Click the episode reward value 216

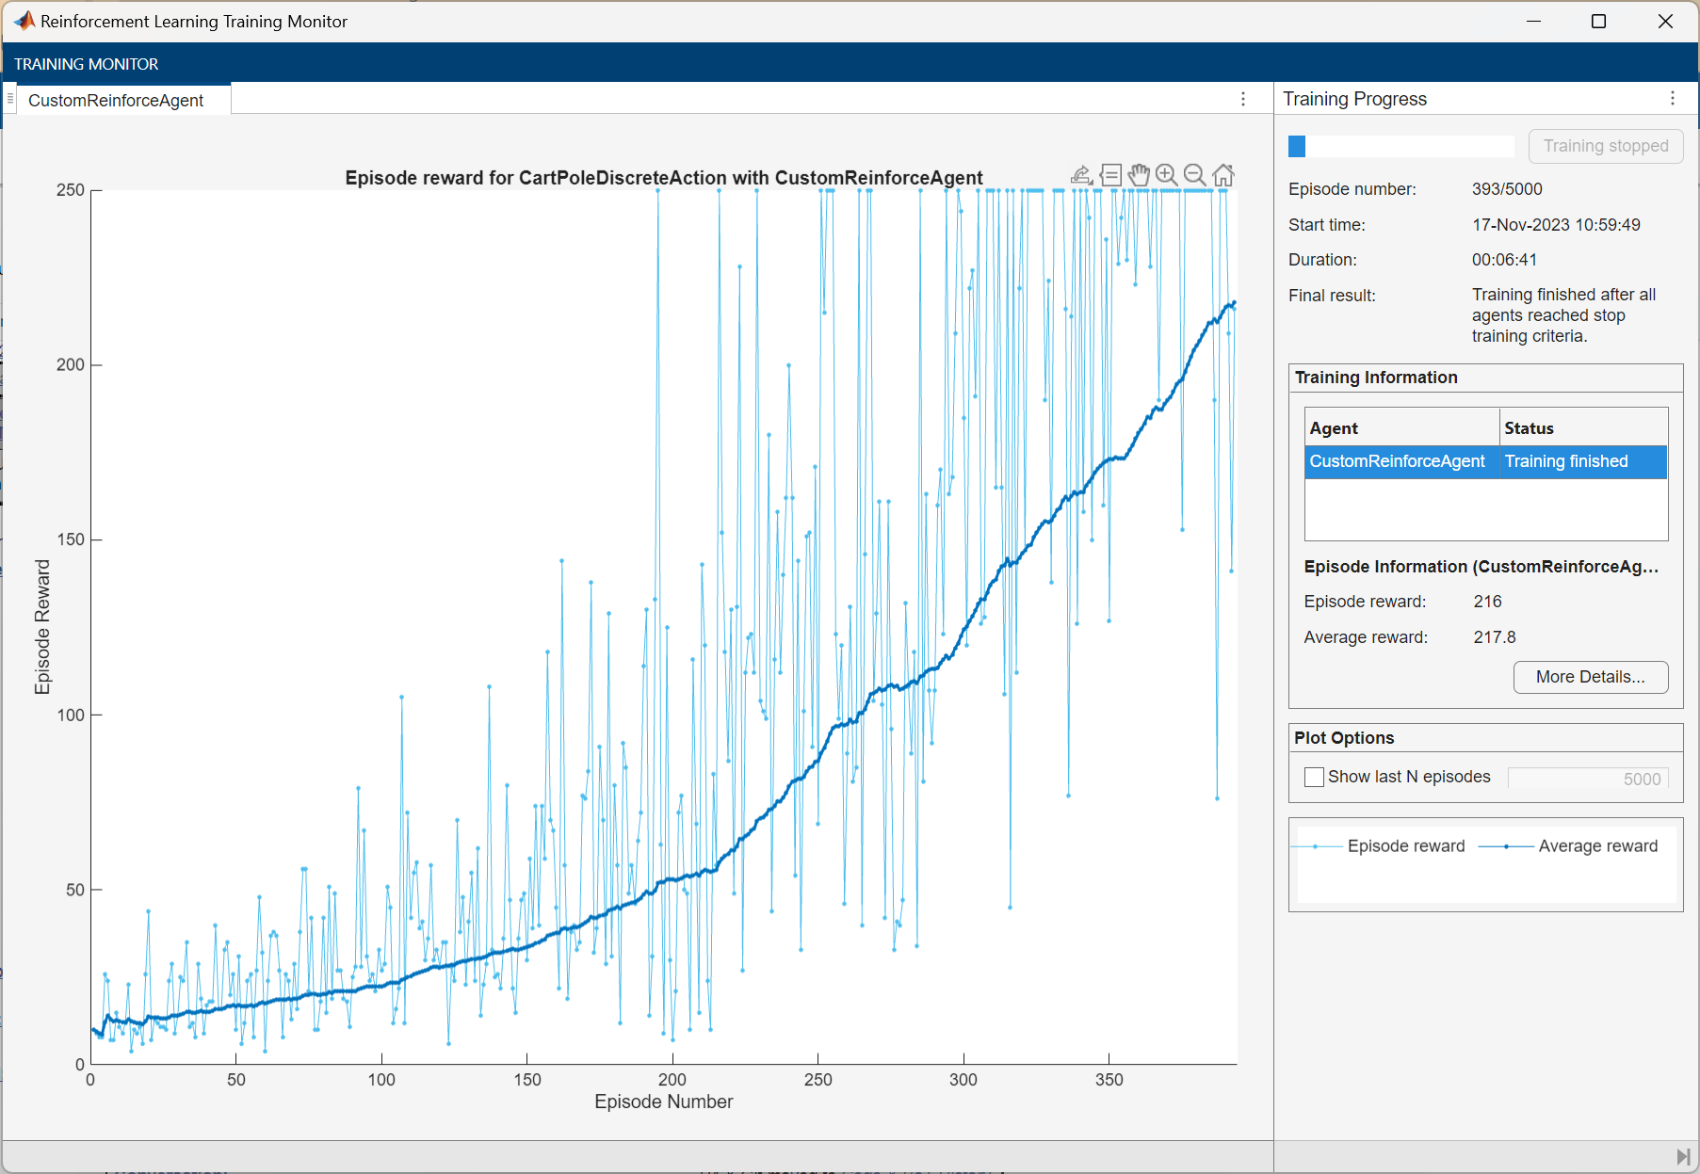[1487, 602]
